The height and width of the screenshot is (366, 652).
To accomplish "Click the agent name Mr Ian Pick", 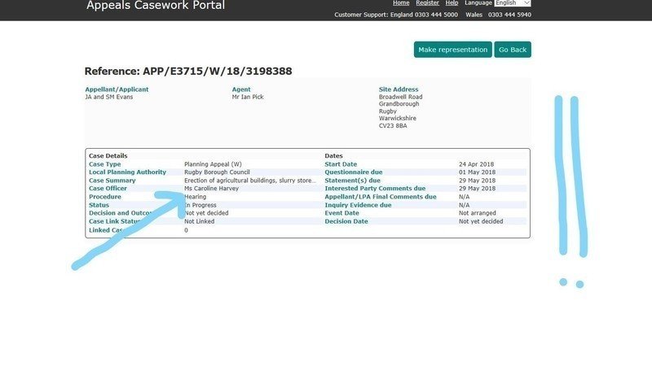I will (x=249, y=97).
